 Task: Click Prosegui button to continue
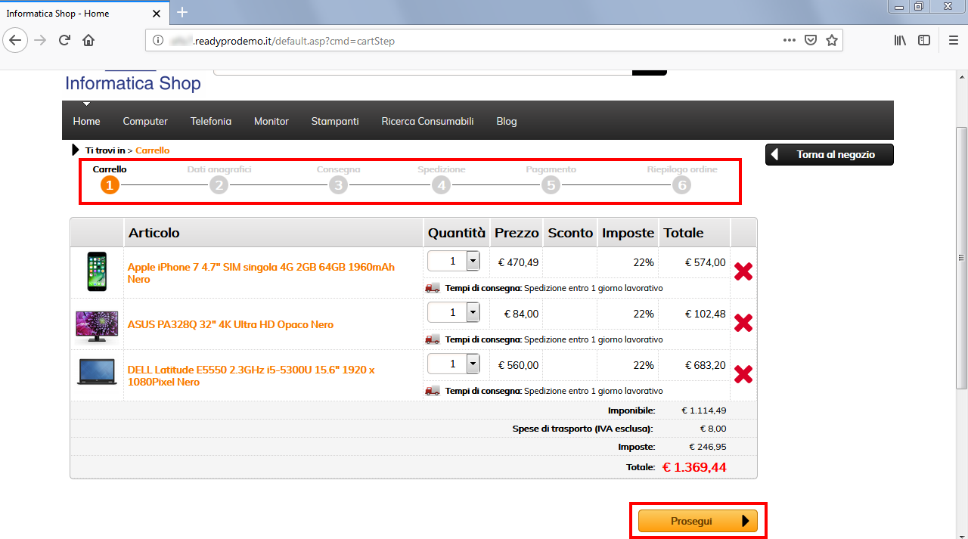698,521
